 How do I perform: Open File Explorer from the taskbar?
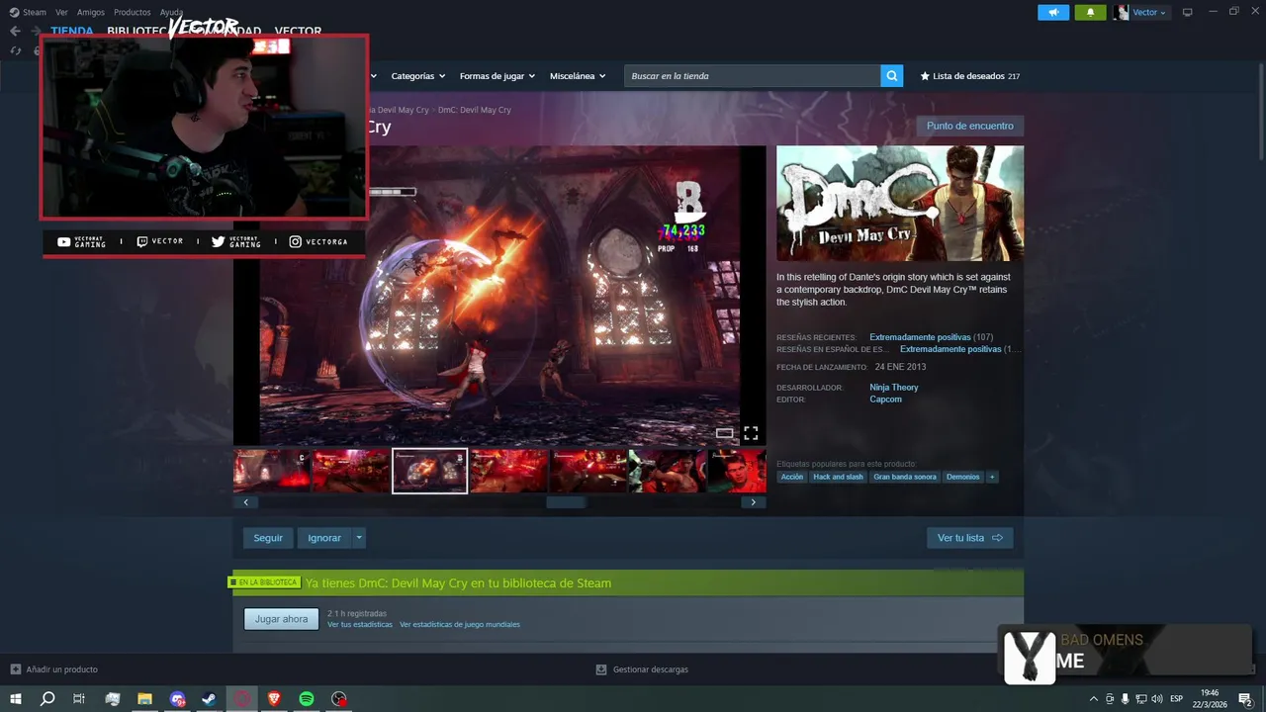(144, 699)
